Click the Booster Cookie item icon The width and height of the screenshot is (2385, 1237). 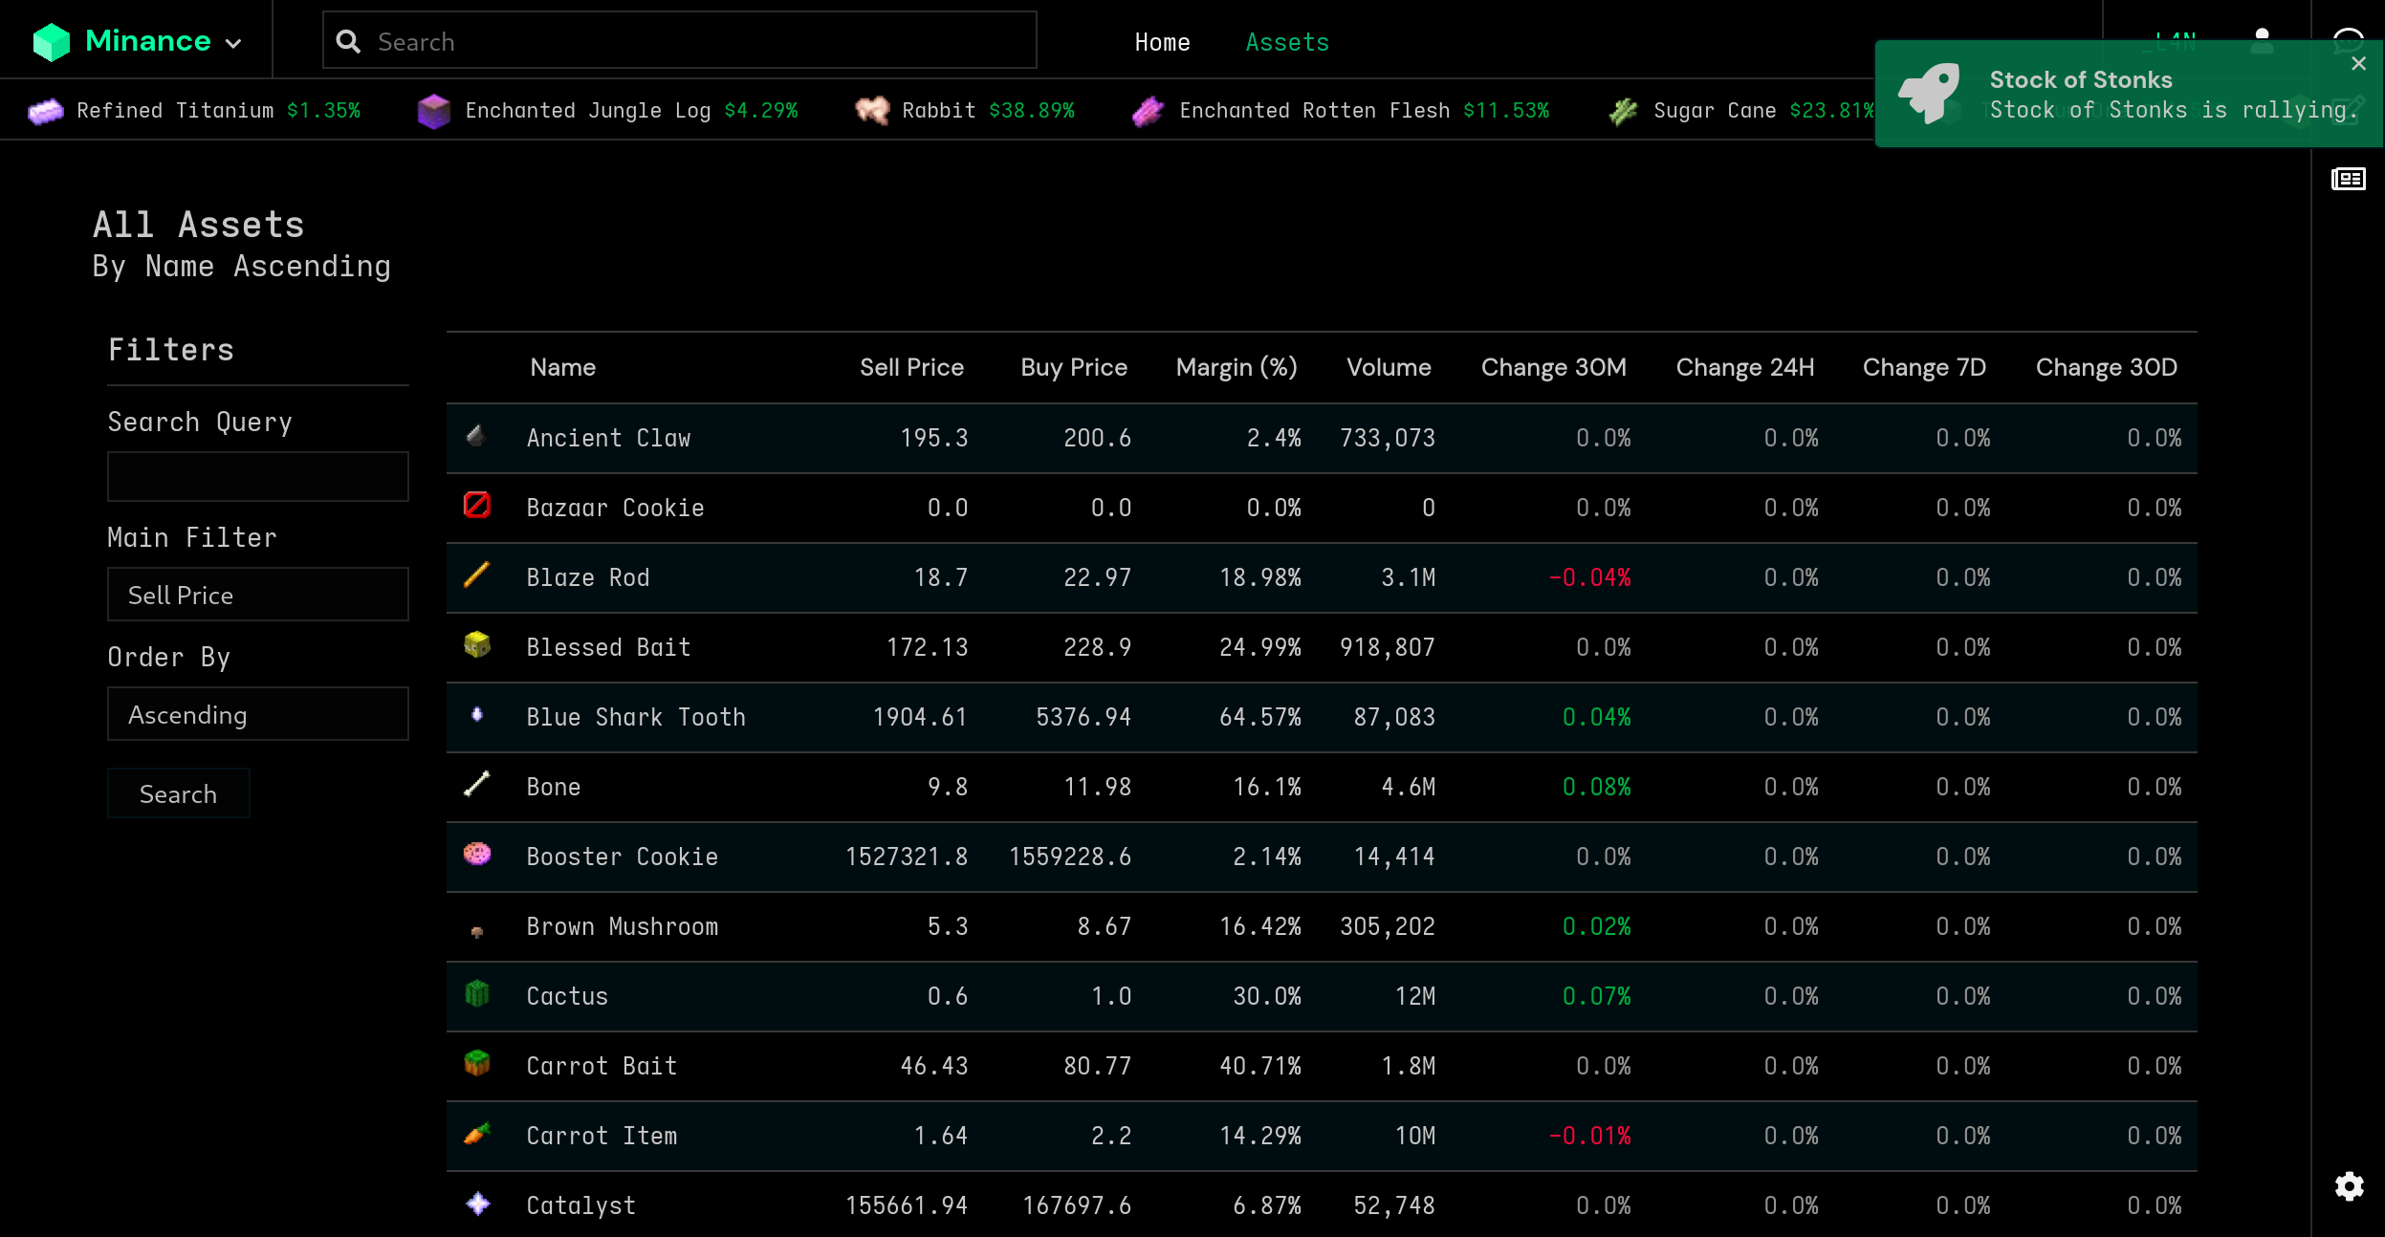pyautogui.click(x=477, y=855)
